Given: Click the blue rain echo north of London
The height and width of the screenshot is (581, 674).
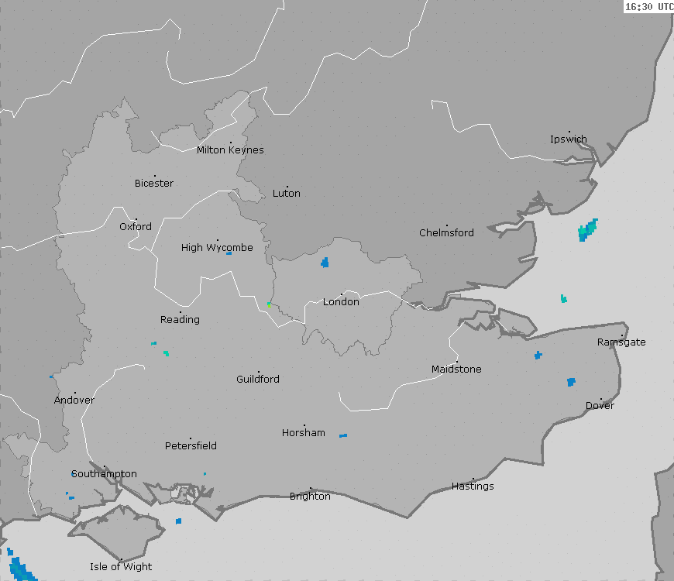Looking at the screenshot, I should coord(325,263).
